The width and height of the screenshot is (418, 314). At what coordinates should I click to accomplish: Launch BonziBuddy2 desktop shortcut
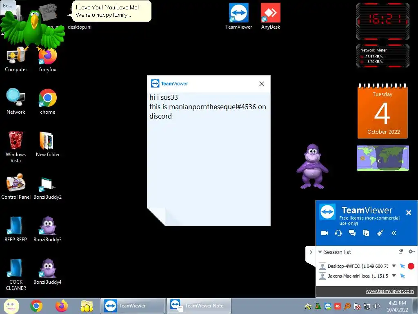47,188
